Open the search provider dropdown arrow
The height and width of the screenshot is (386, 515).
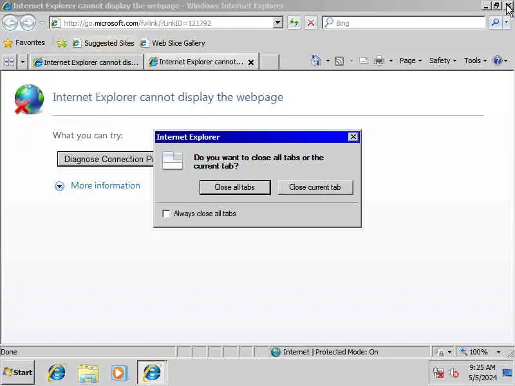507,23
